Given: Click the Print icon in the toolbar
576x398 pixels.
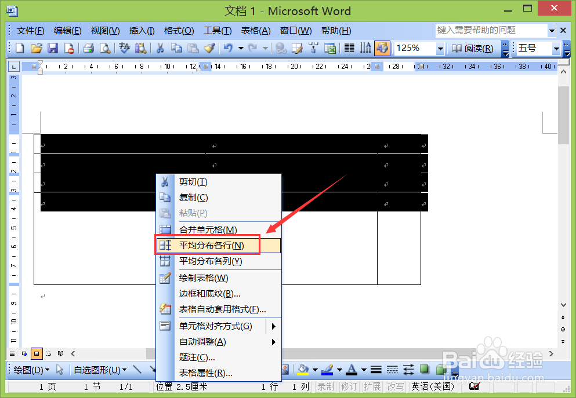Looking at the screenshot, I should click(x=88, y=48).
